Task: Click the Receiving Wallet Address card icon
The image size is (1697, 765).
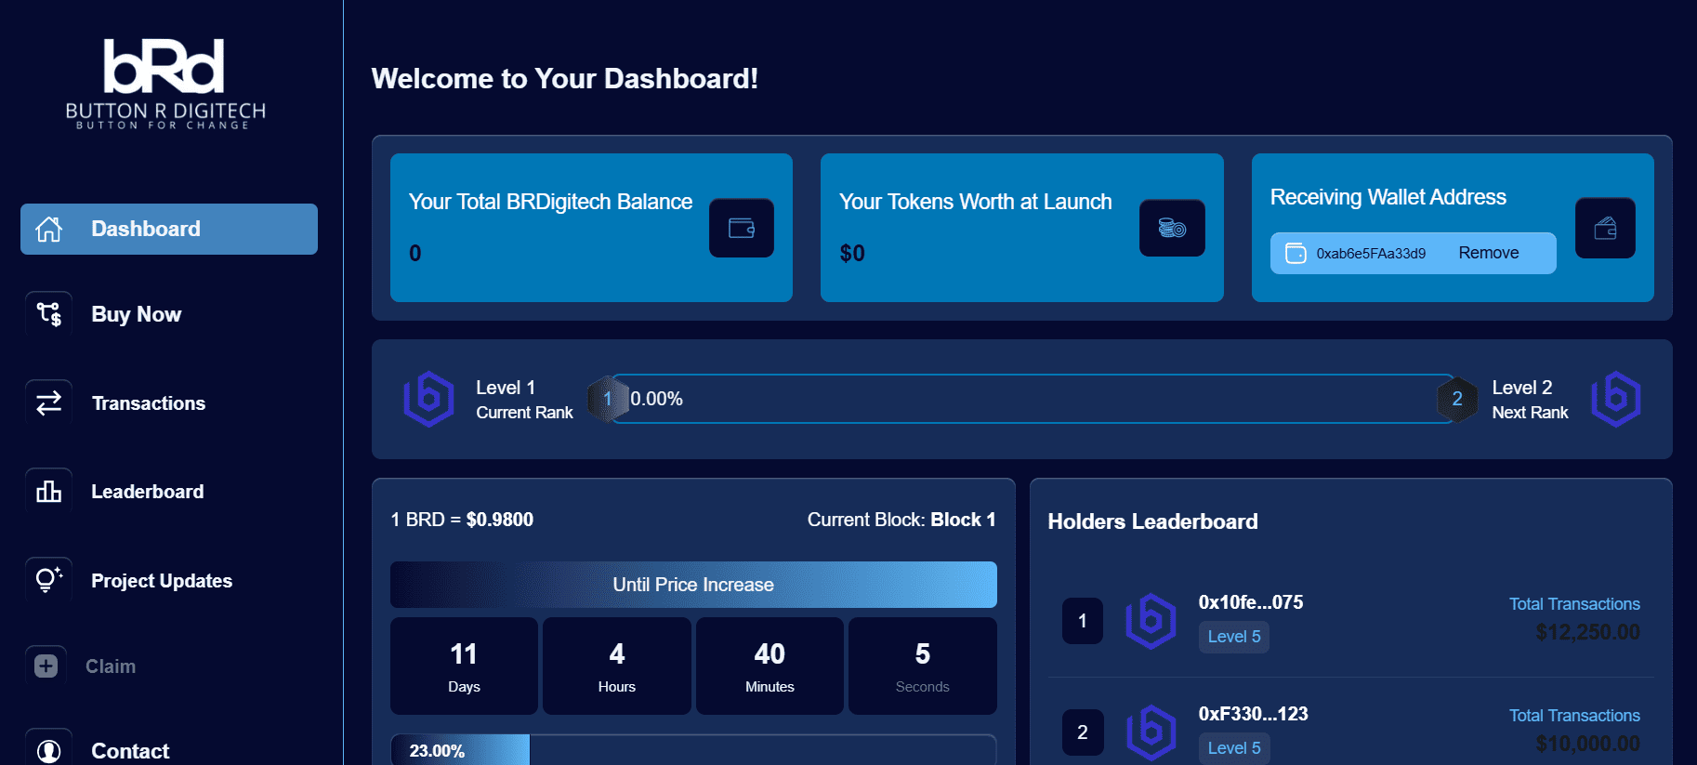Action: [x=1604, y=228]
